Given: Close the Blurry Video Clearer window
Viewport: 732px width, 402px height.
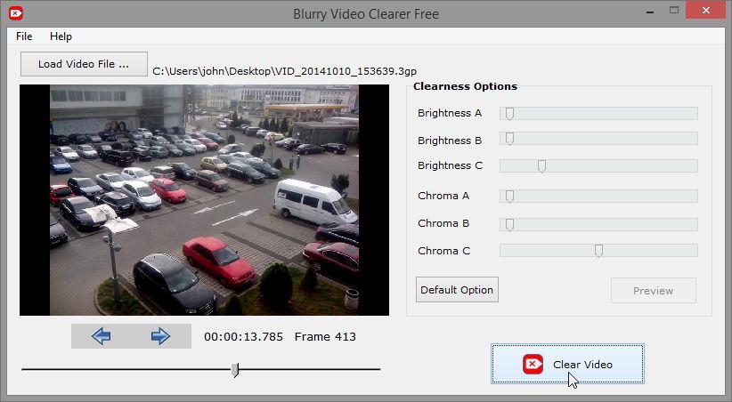Looking at the screenshot, I should 705,11.
